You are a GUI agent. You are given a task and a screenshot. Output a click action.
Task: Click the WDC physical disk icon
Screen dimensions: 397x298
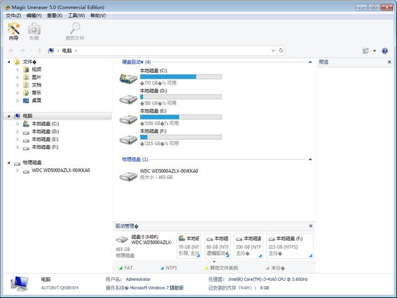128,176
